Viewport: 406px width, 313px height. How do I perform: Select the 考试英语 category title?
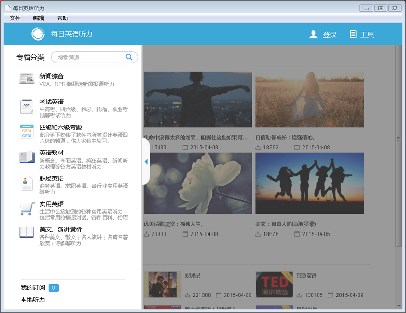(52, 102)
